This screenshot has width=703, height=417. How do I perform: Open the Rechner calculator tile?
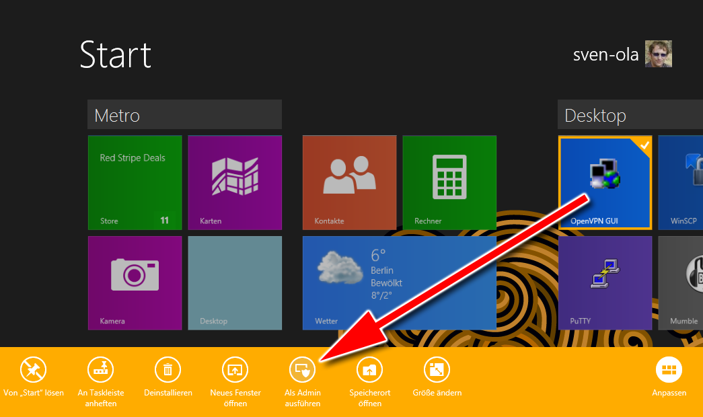click(x=449, y=182)
